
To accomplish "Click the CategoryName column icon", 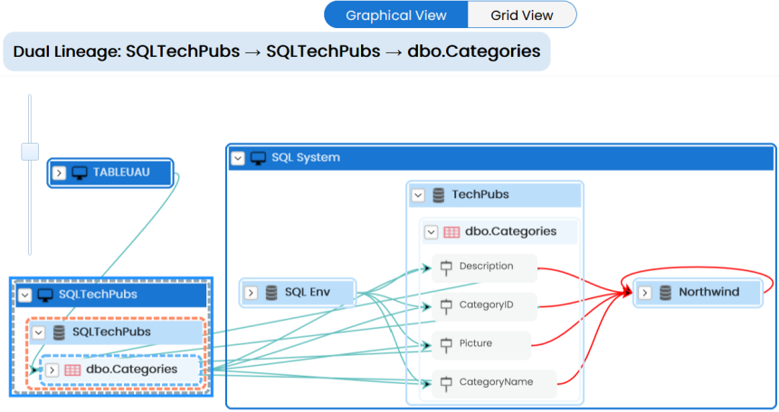I will 445,382.
